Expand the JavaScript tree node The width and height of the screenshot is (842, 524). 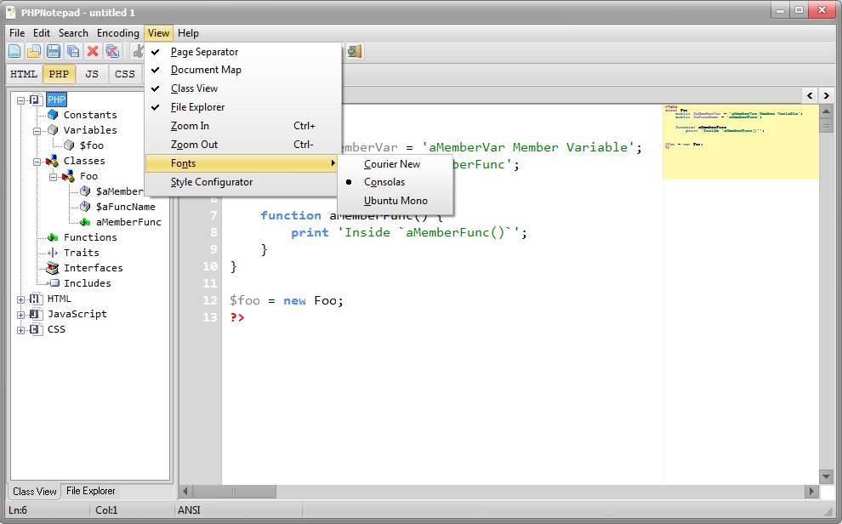click(21, 315)
